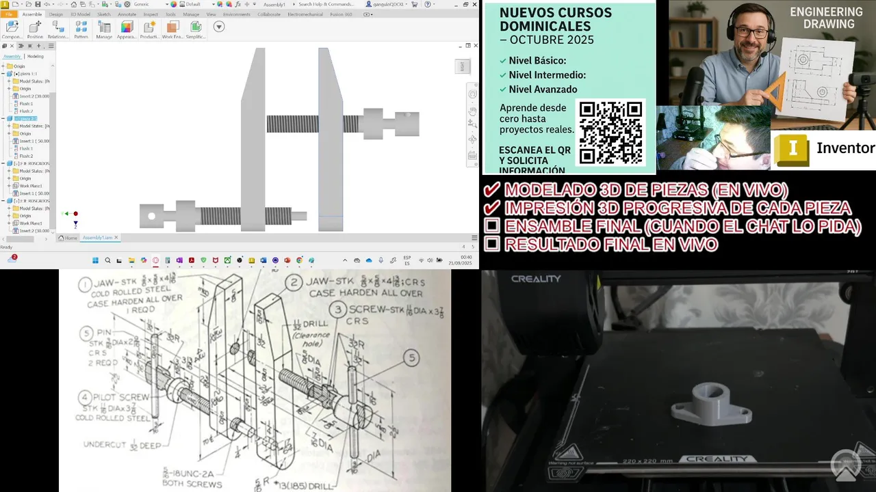This screenshot has height=492, width=876.
Task: Switch to the Annotate ribbon tab
Action: 127,14
